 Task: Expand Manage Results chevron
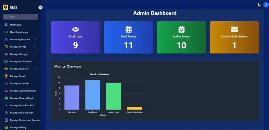pyautogui.click(x=35, y=76)
